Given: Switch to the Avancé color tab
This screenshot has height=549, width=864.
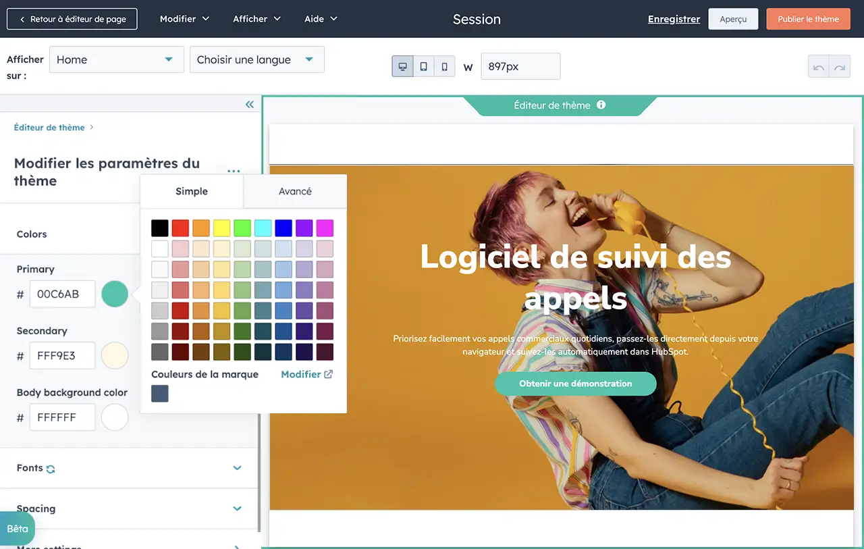Looking at the screenshot, I should pyautogui.click(x=295, y=191).
